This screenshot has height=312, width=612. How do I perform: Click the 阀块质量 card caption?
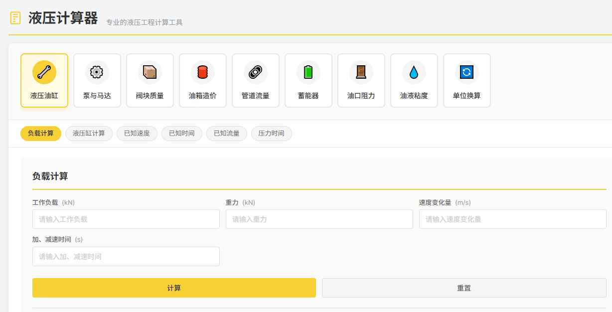[150, 96]
